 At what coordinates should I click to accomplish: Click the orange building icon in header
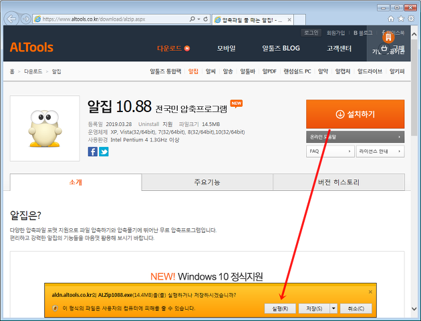coord(388,37)
